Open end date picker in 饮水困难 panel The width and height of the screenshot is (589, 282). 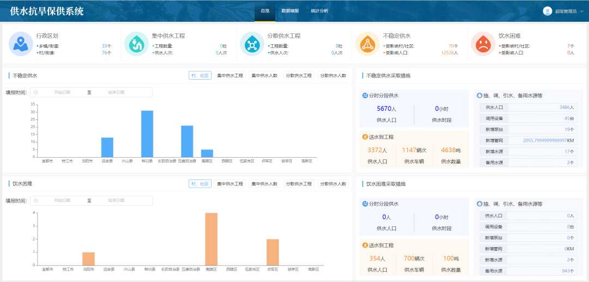coord(116,201)
